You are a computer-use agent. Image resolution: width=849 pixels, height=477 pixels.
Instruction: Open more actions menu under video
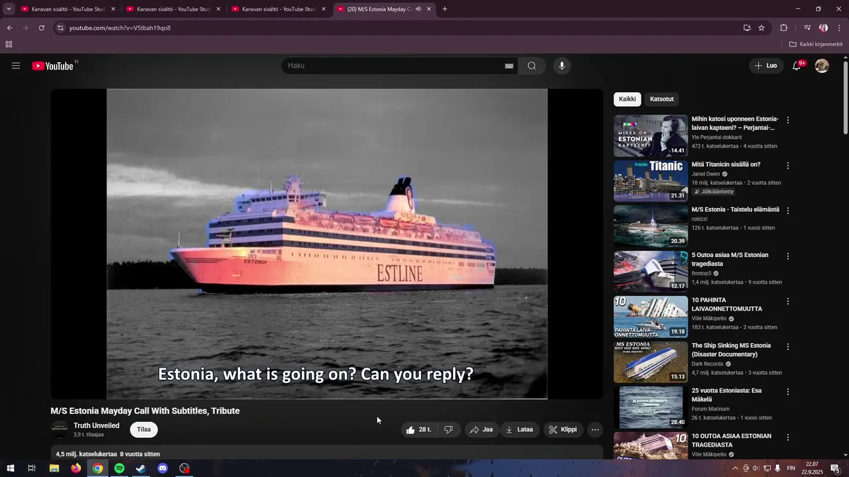[595, 429]
